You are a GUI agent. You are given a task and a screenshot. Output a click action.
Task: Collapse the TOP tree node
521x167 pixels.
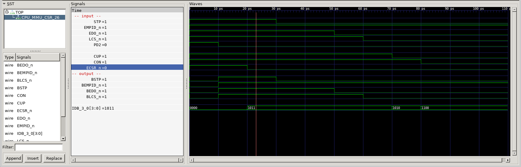click(7, 12)
